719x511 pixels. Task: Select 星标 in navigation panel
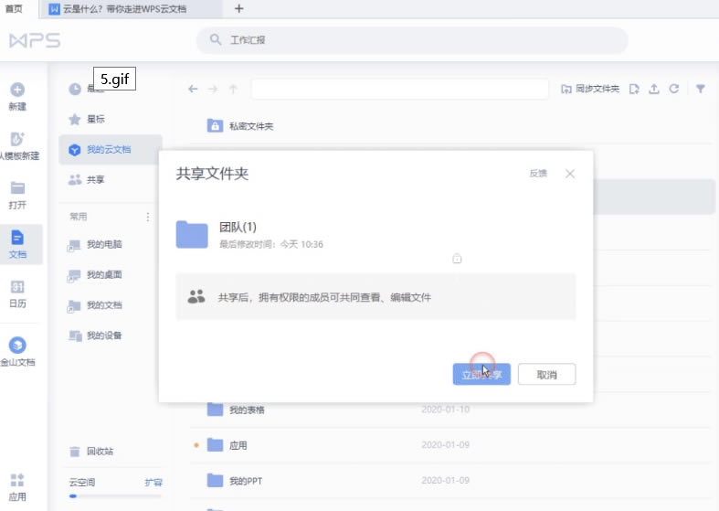tap(96, 119)
